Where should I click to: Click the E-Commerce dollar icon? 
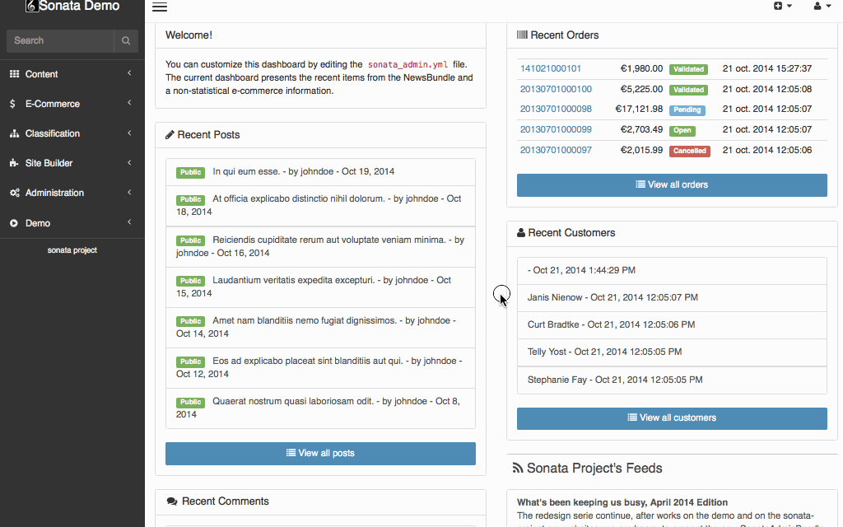tap(13, 104)
